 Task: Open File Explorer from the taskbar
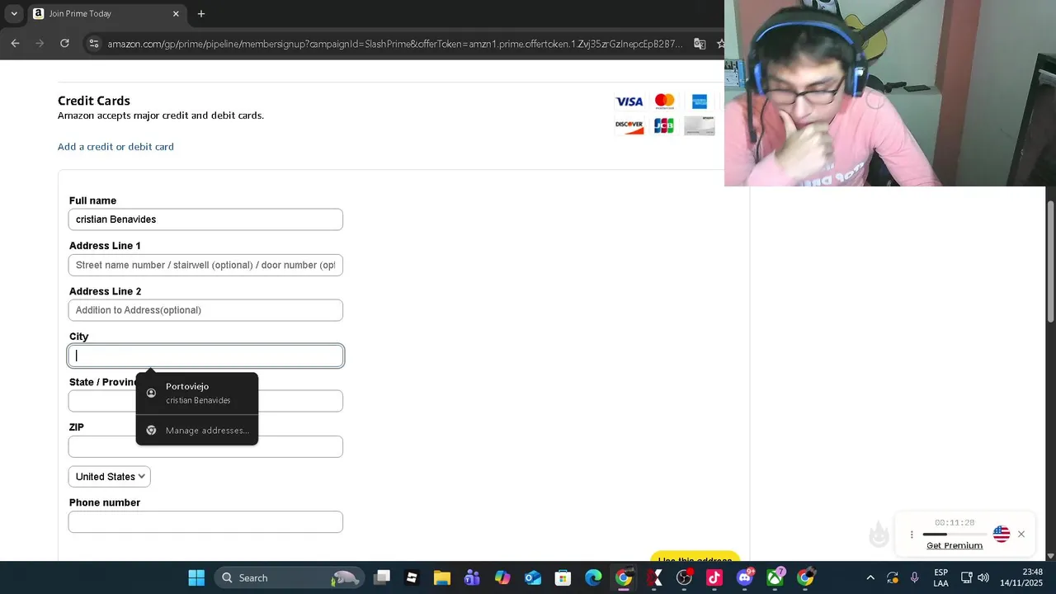(x=442, y=577)
